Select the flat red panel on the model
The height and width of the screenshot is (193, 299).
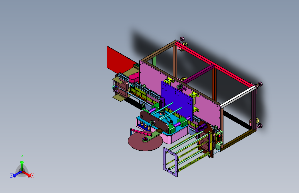pos(119,60)
